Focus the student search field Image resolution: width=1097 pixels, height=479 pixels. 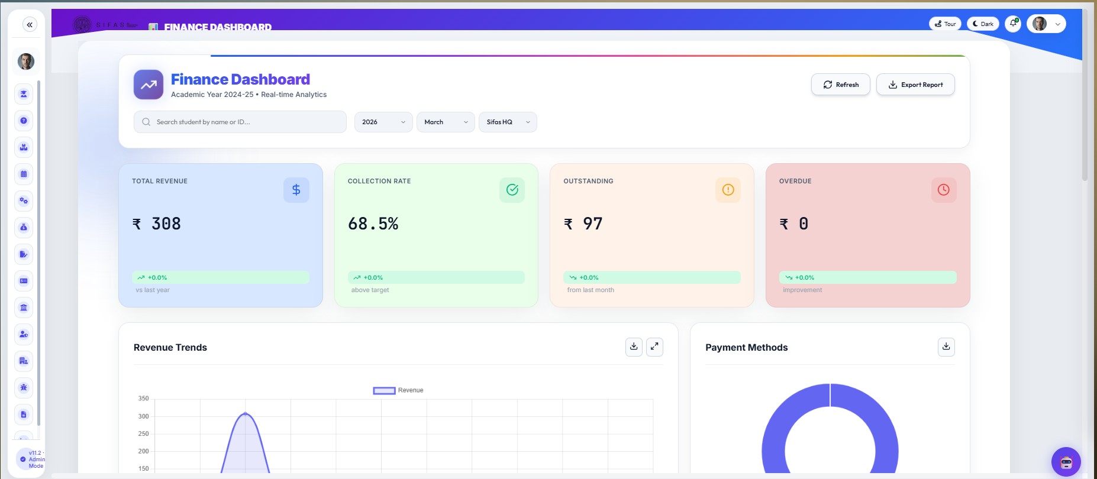(x=240, y=122)
